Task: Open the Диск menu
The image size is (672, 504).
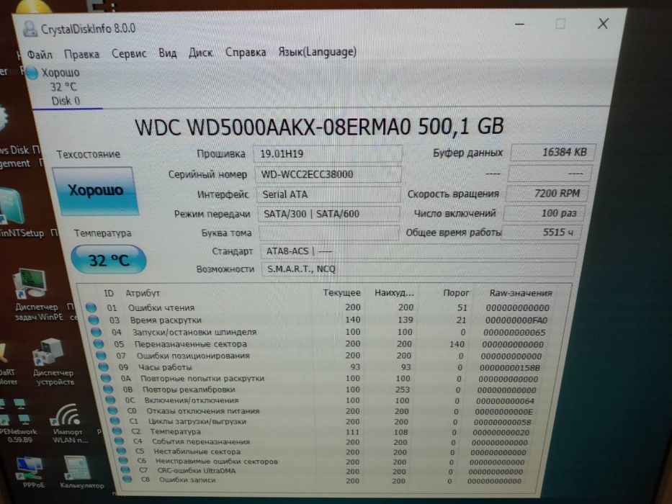Action: pos(200,53)
